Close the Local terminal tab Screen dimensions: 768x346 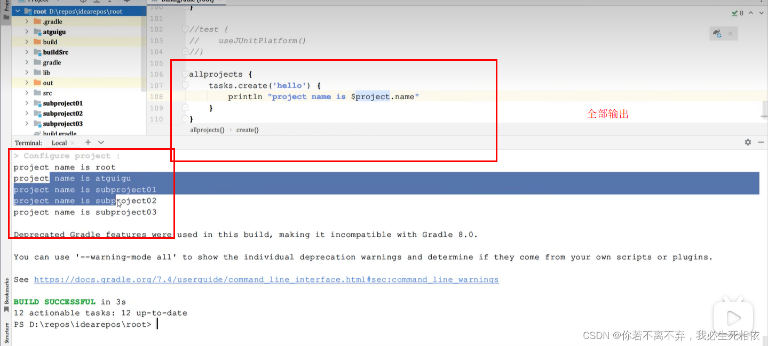(x=73, y=143)
